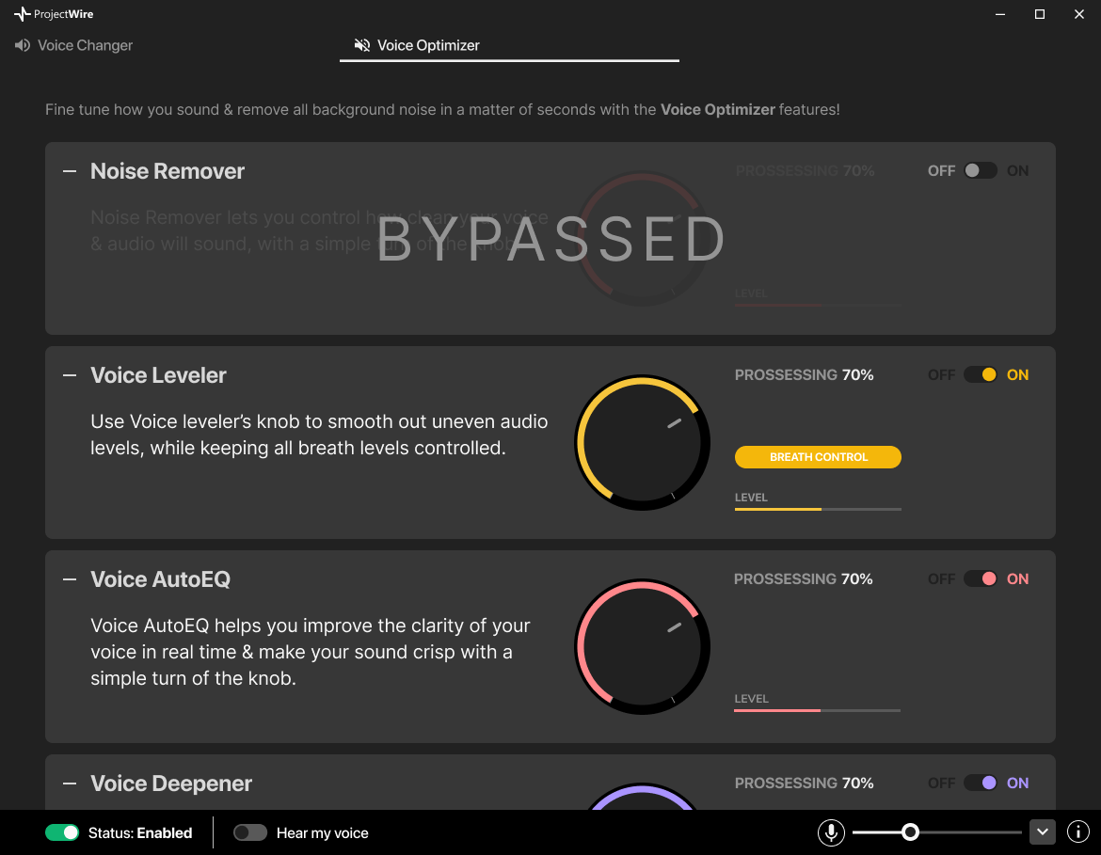Click the microphone volume slider handle
This screenshot has height=855, width=1101.
pos(910,832)
